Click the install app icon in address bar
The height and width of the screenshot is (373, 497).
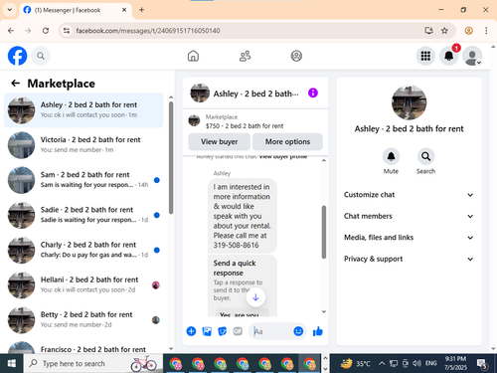pyautogui.click(x=428, y=31)
